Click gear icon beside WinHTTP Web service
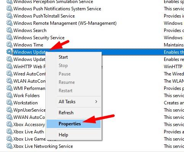The width and height of the screenshot is (184, 152). click(9, 67)
